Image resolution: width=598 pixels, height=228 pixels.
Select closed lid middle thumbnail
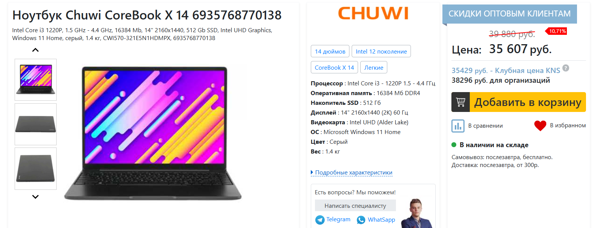point(36,124)
